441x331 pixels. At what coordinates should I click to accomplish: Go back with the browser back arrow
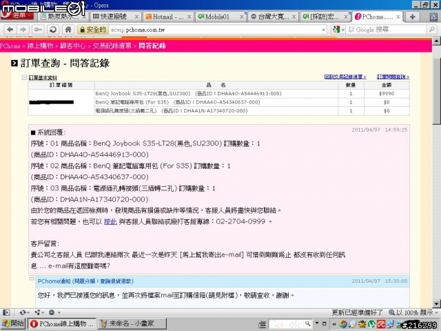click(10, 30)
